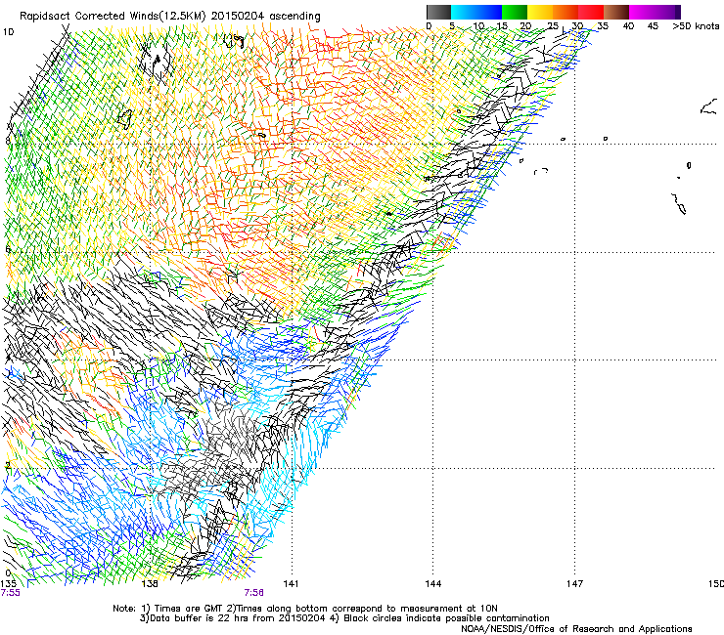Click the yellow 20-25 knots legend swatch

540,12
